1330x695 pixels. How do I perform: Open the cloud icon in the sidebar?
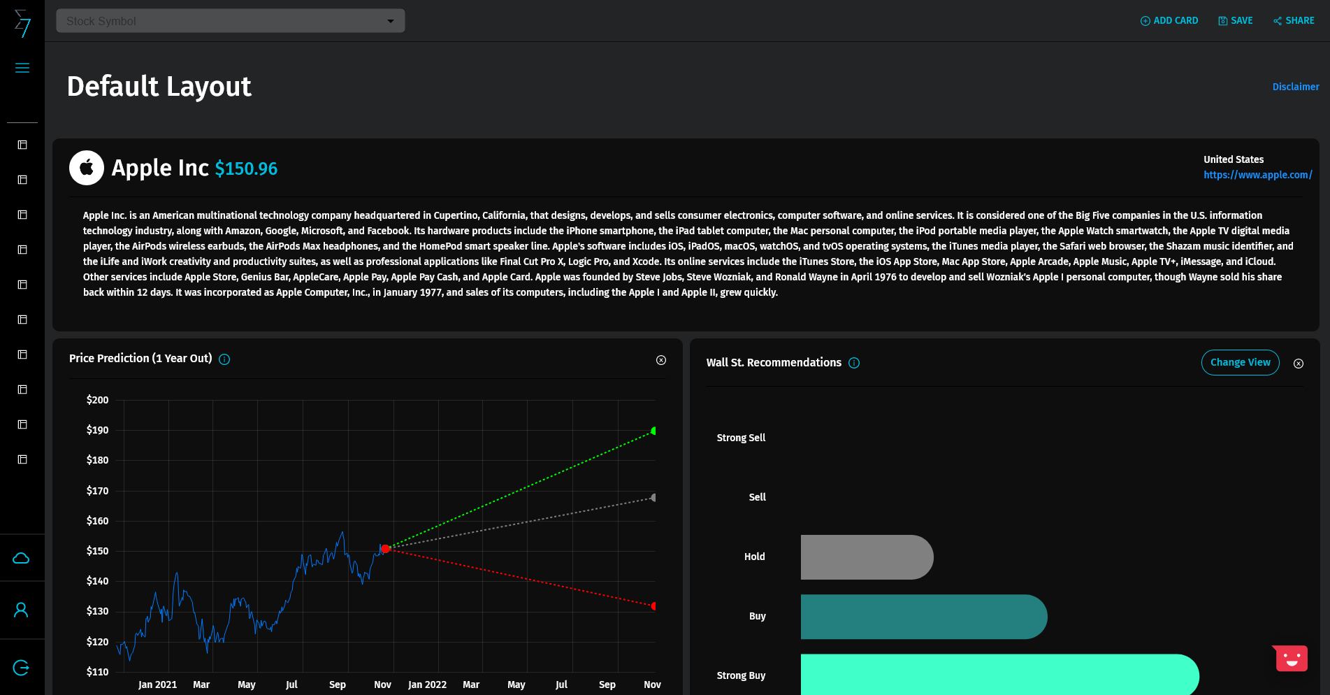pos(21,558)
